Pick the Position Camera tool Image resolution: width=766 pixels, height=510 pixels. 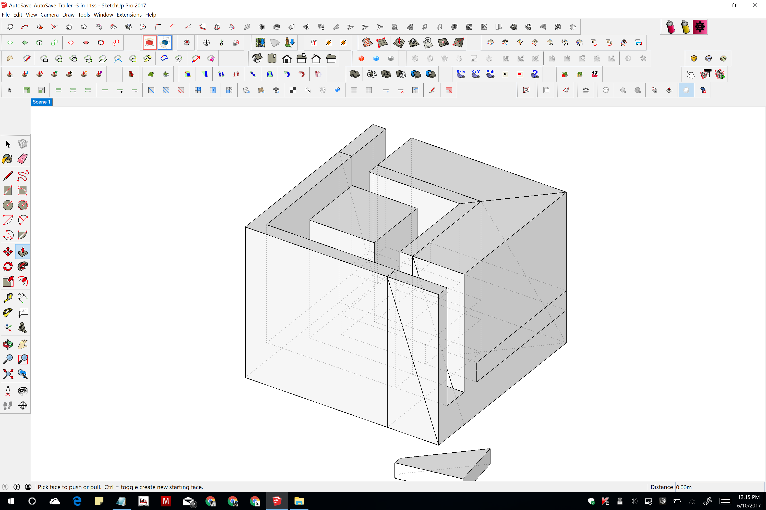click(x=8, y=391)
